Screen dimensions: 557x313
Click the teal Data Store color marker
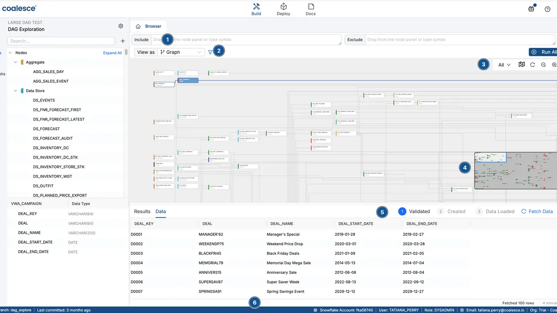coord(22,91)
